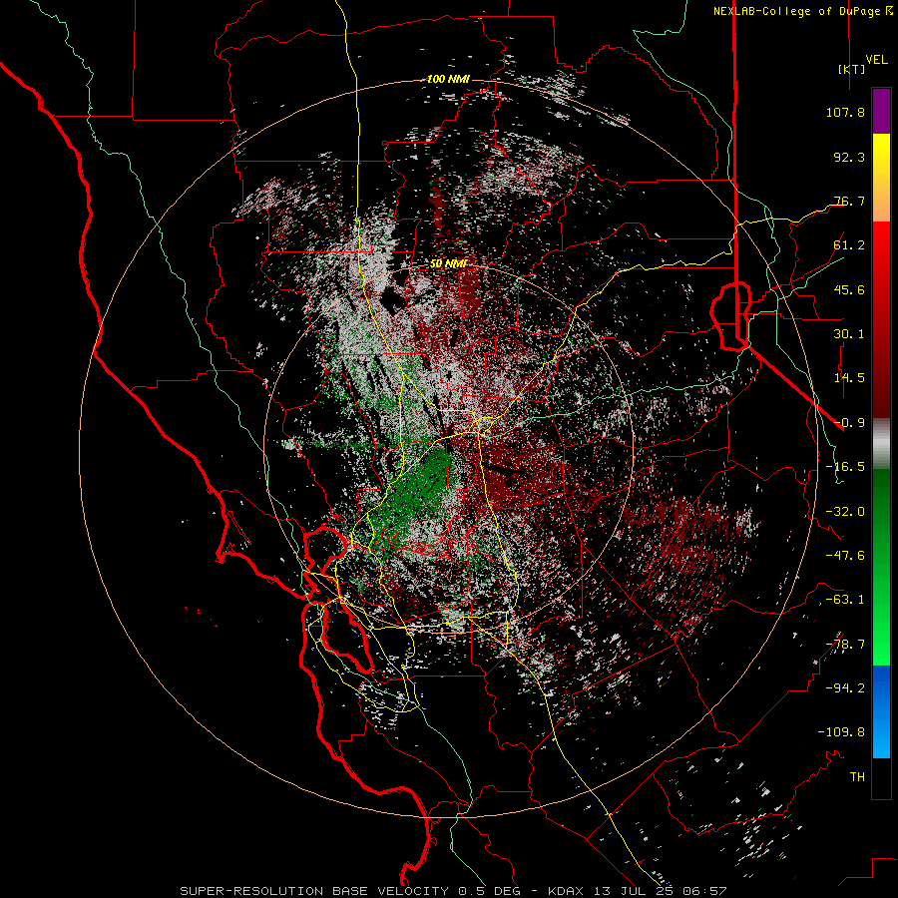Select the 14.5 scale value
The width and height of the screenshot is (898, 898).
pos(849,378)
